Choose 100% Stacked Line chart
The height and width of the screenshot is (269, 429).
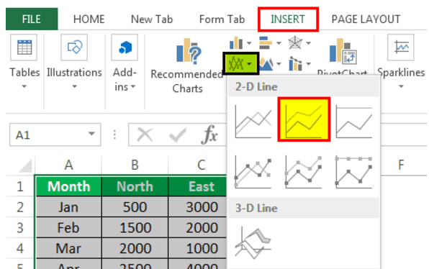(x=353, y=122)
